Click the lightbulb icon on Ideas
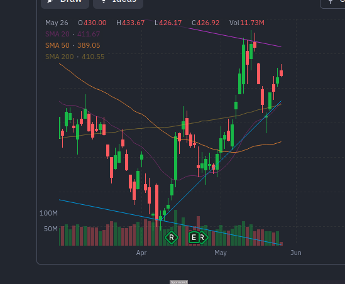 point(104,1)
